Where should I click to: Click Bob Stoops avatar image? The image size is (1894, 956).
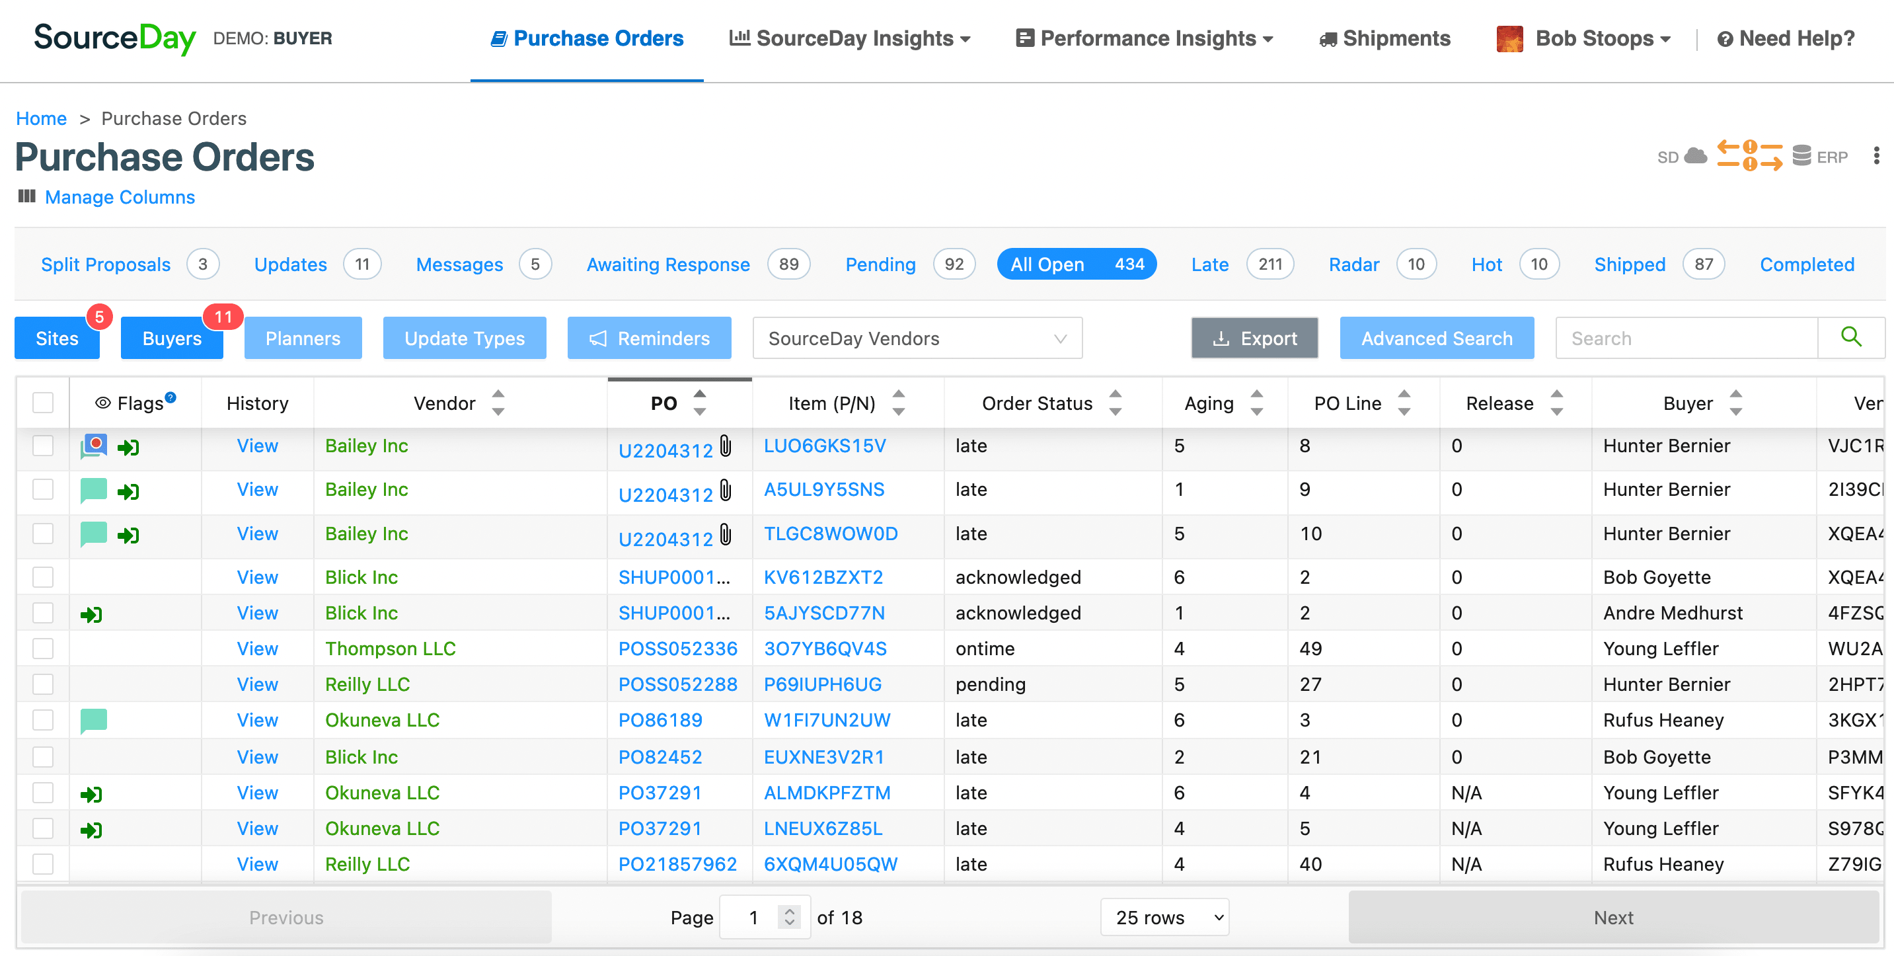1509,38
